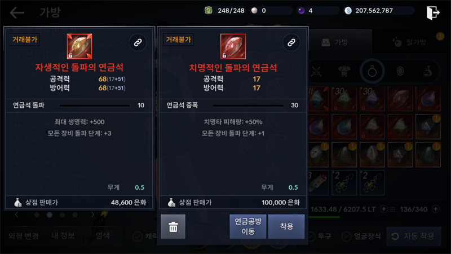Select the ring accessory category icon
451x254 pixels.
372,71
